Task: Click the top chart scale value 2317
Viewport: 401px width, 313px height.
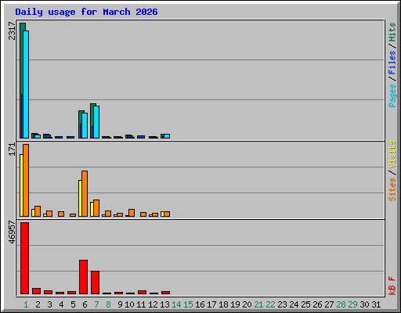Action: (12, 31)
